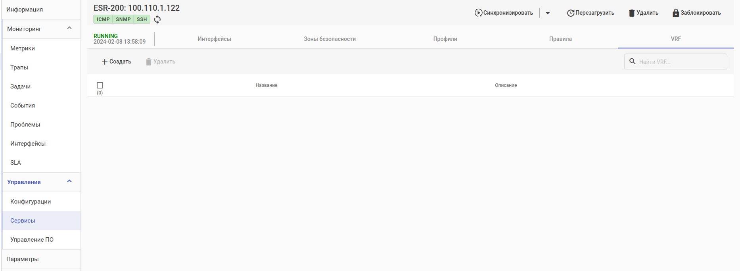Open the Правила tab
This screenshot has height=271, width=740.
560,39
